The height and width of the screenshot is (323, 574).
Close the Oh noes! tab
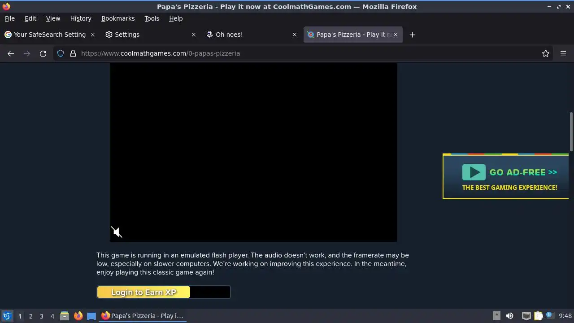coord(295,35)
